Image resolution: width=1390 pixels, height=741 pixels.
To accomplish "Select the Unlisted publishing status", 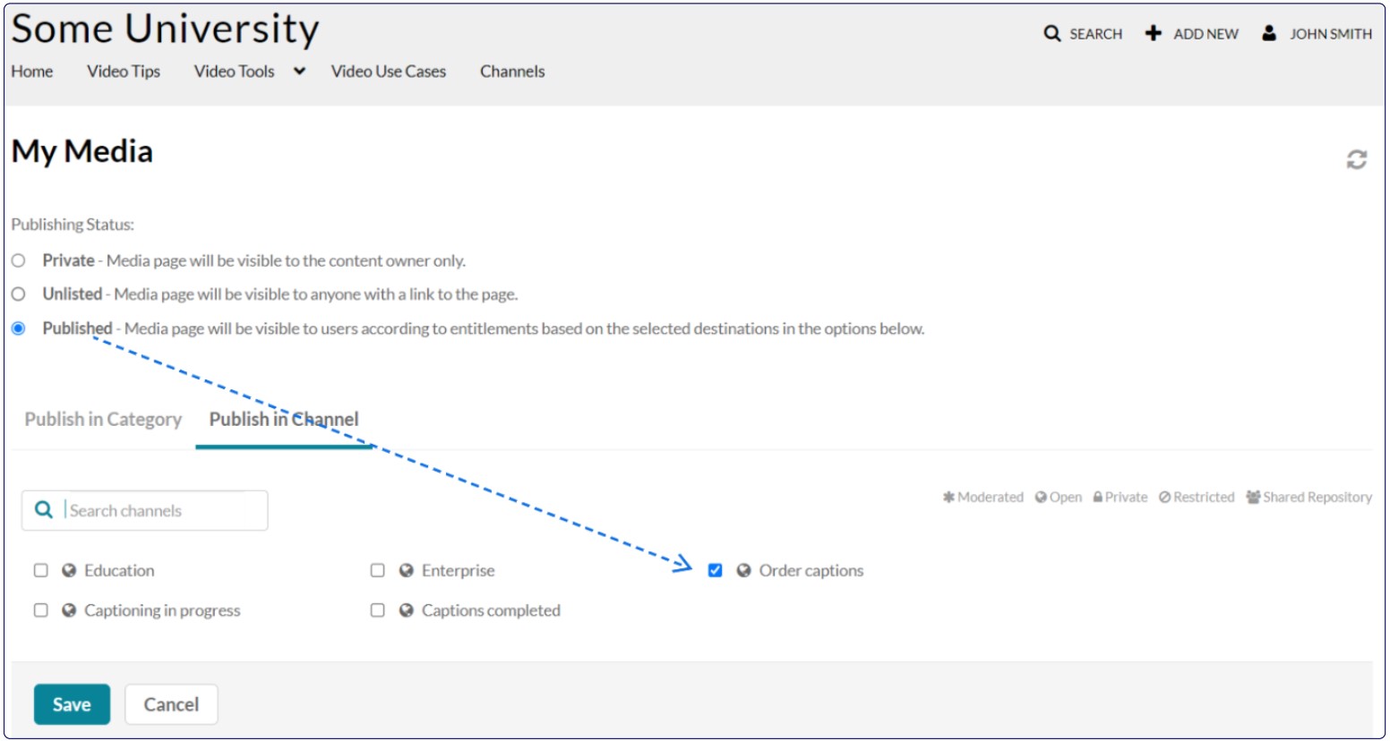I will tap(16, 294).
